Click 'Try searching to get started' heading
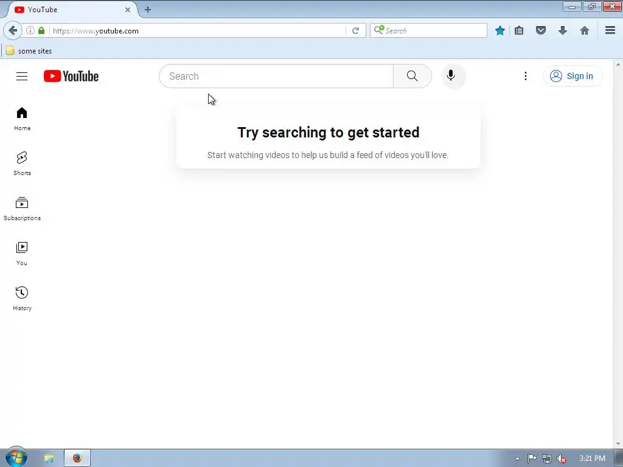Screen dimensions: 623x467 coord(328,133)
